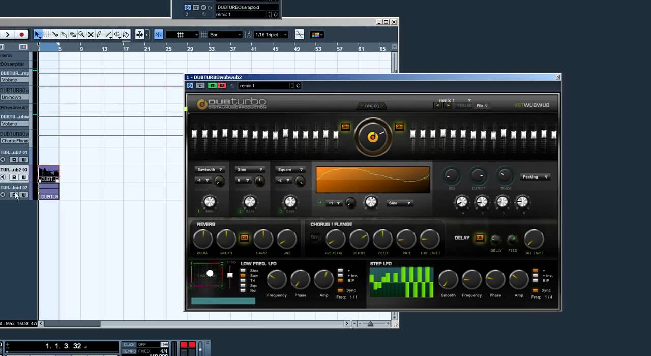Toggle the Delay ON button

pyautogui.click(x=480, y=238)
